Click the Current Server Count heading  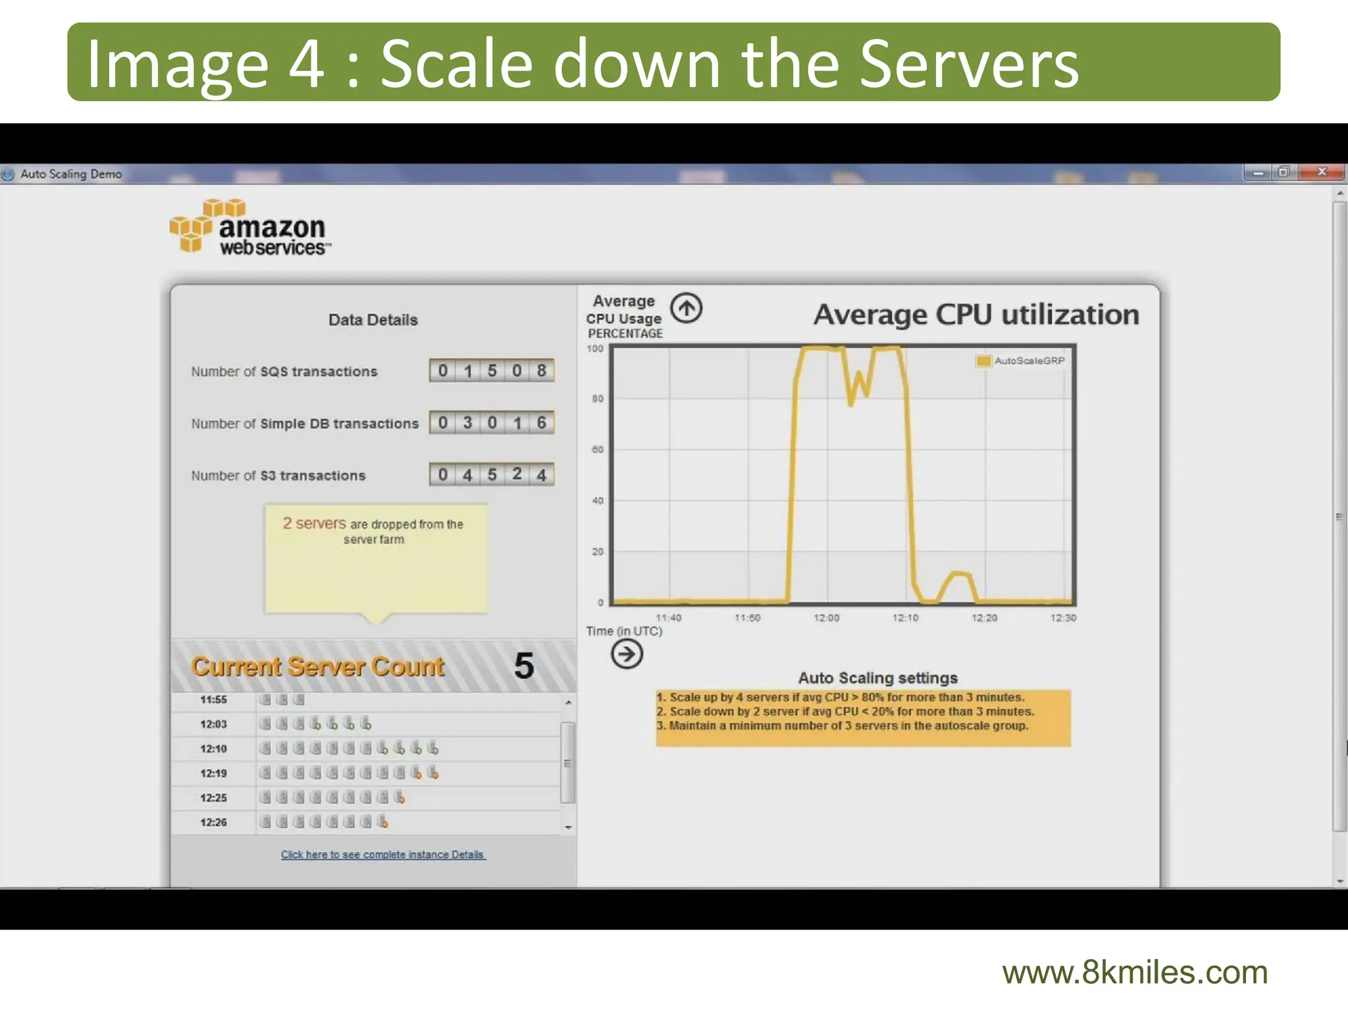[x=318, y=667]
